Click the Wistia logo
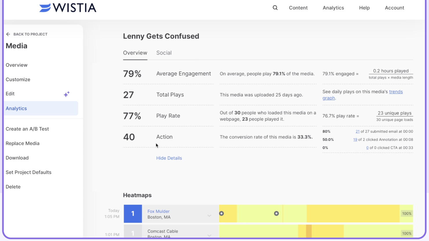 coord(68,8)
